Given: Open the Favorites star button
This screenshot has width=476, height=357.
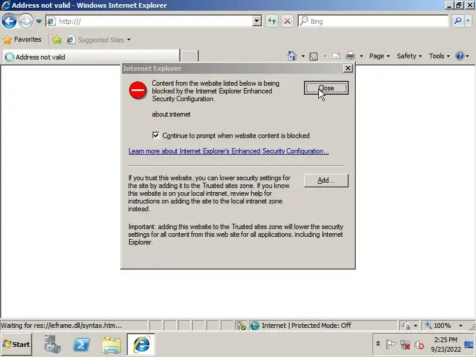Looking at the screenshot, I should point(22,39).
